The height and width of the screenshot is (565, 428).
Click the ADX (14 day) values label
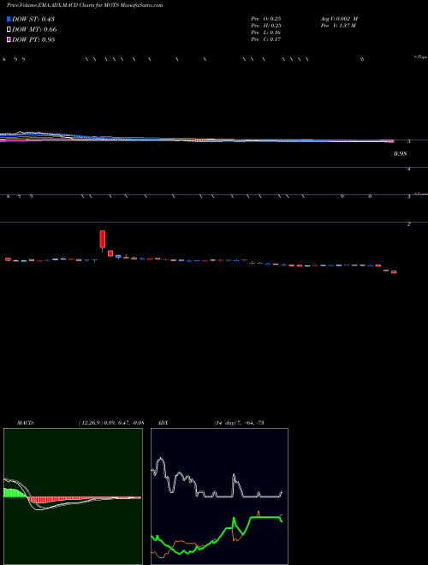pos(239,423)
